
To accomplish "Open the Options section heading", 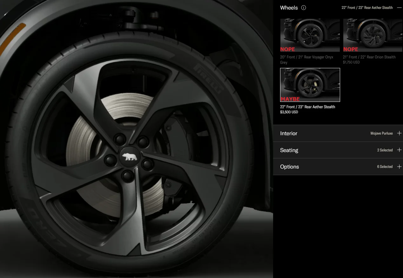I will pos(290,167).
